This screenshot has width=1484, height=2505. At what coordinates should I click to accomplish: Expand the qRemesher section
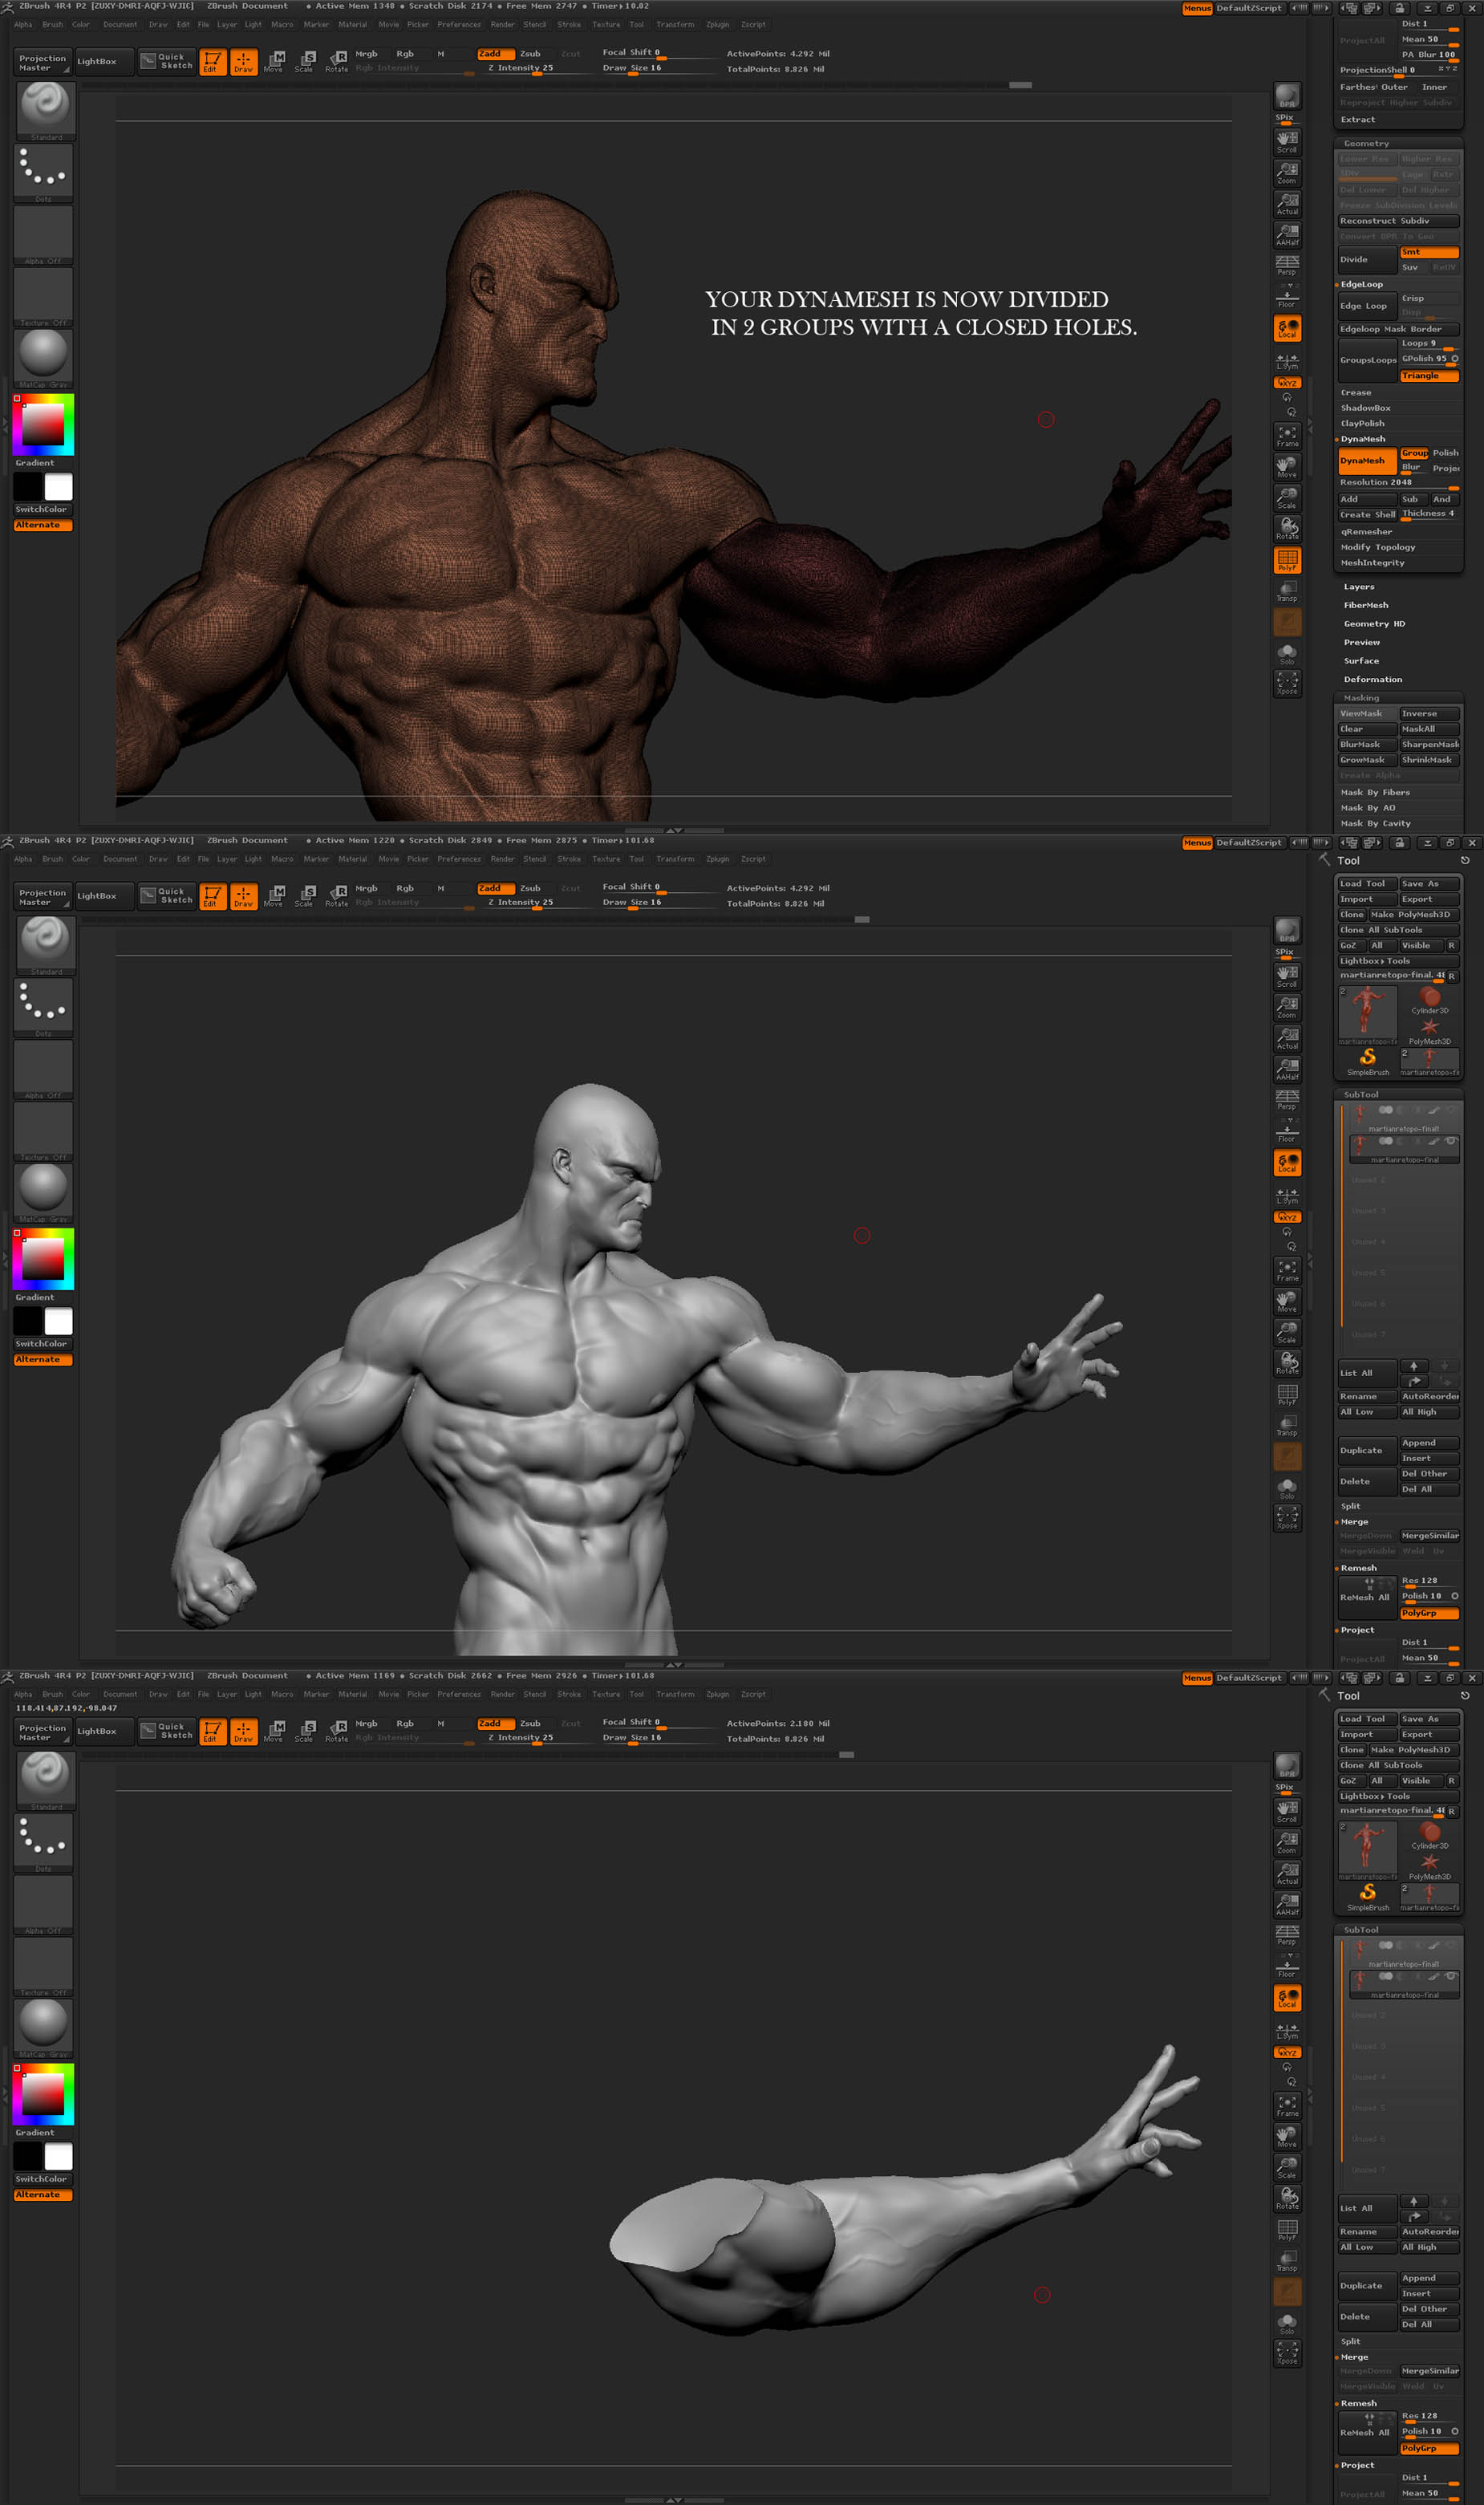(1366, 532)
